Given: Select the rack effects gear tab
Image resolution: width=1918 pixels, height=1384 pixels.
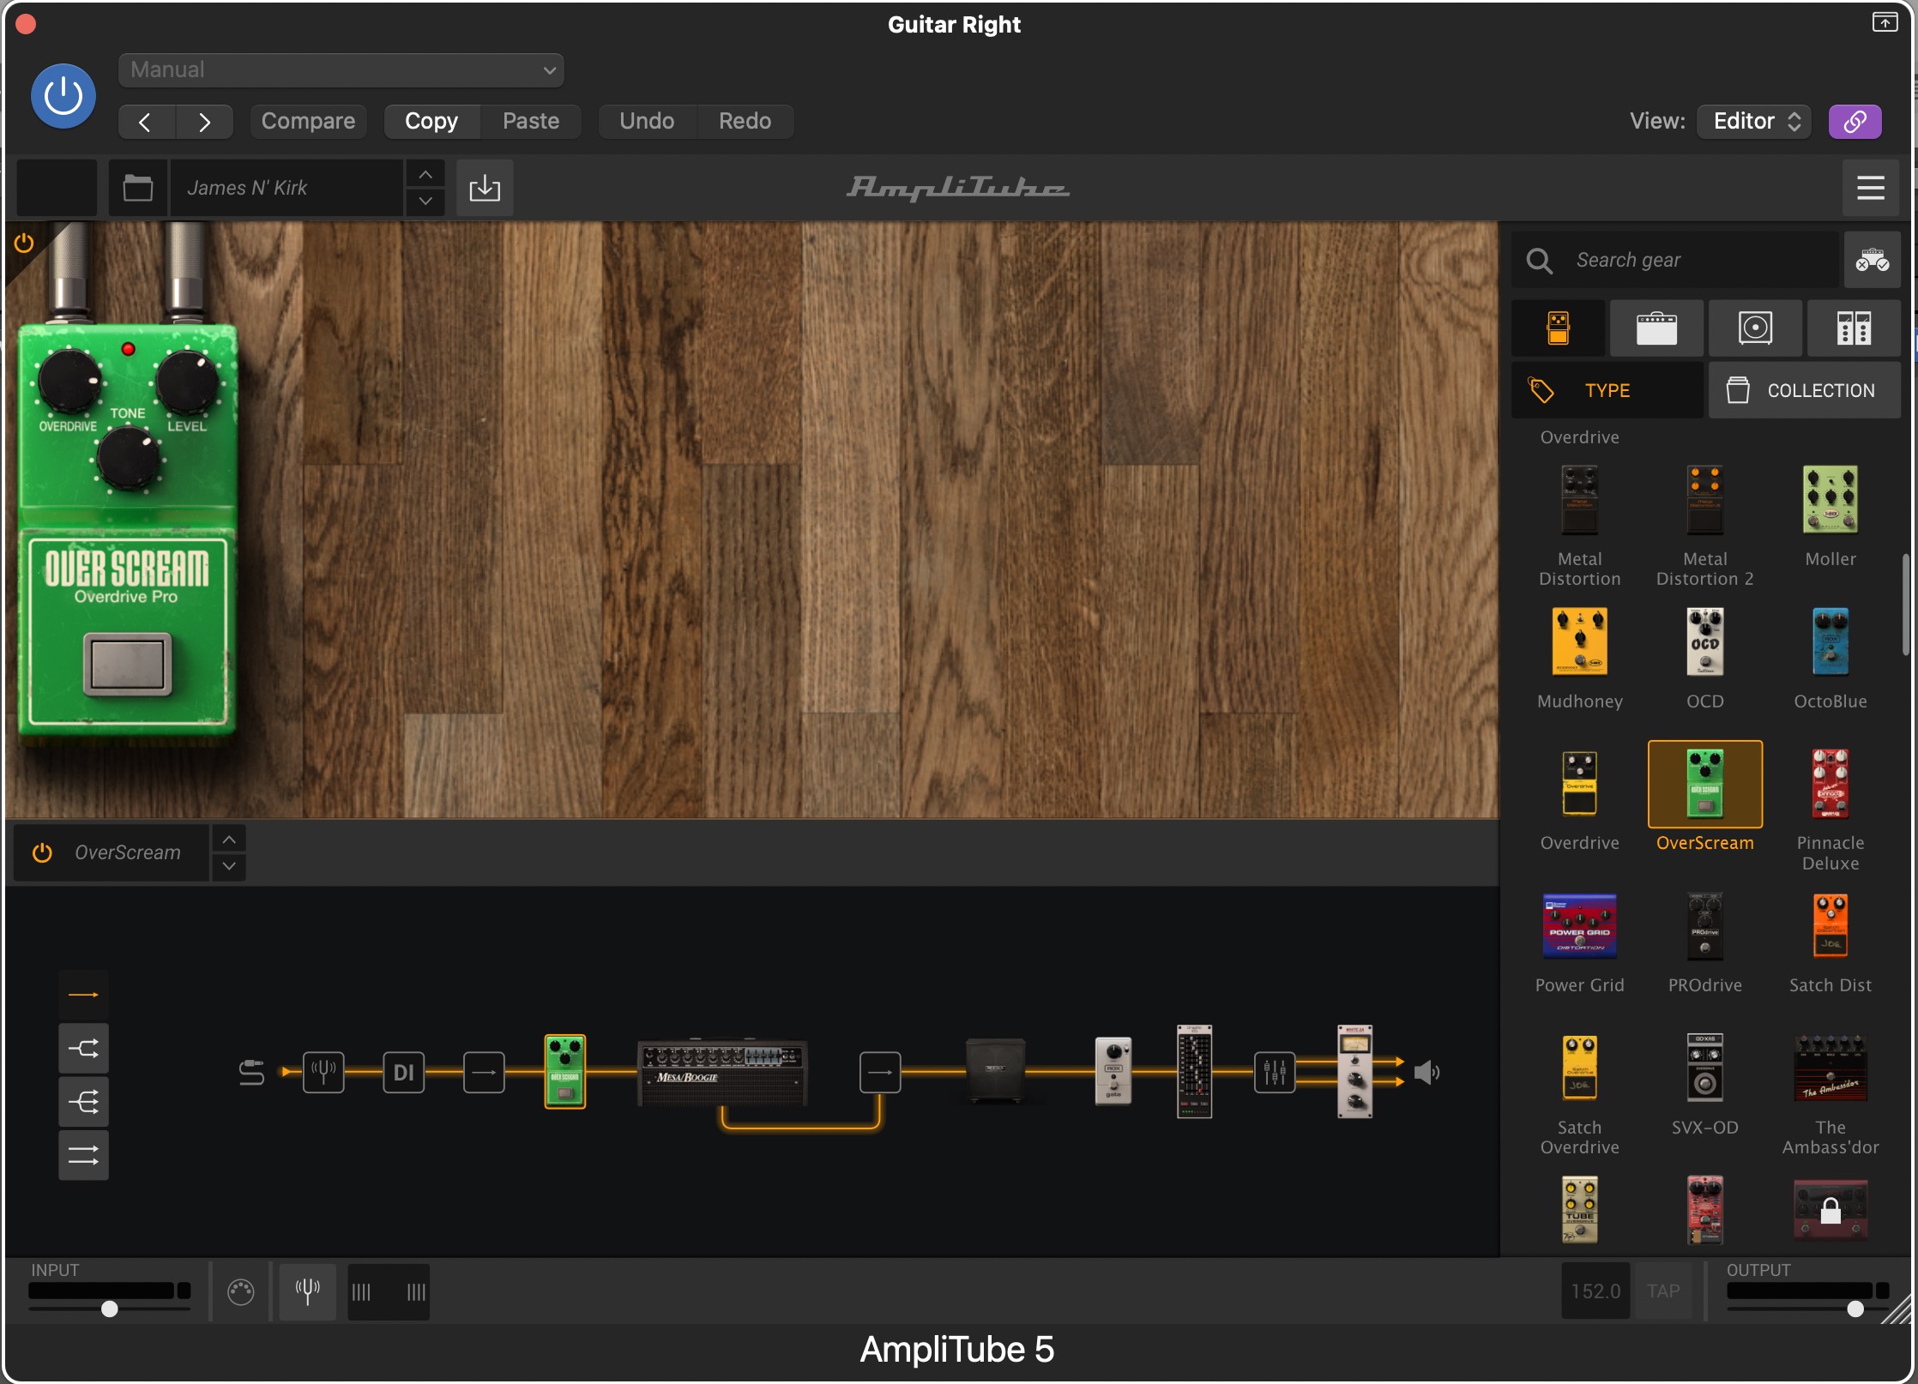Looking at the screenshot, I should pyautogui.click(x=1854, y=328).
